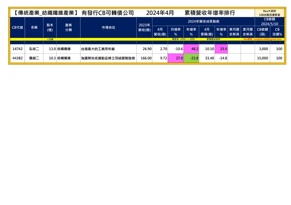Select the 為國際知名運動品牌之羽絨服製造商 cell
The image size is (291, 205).
click(x=109, y=58)
